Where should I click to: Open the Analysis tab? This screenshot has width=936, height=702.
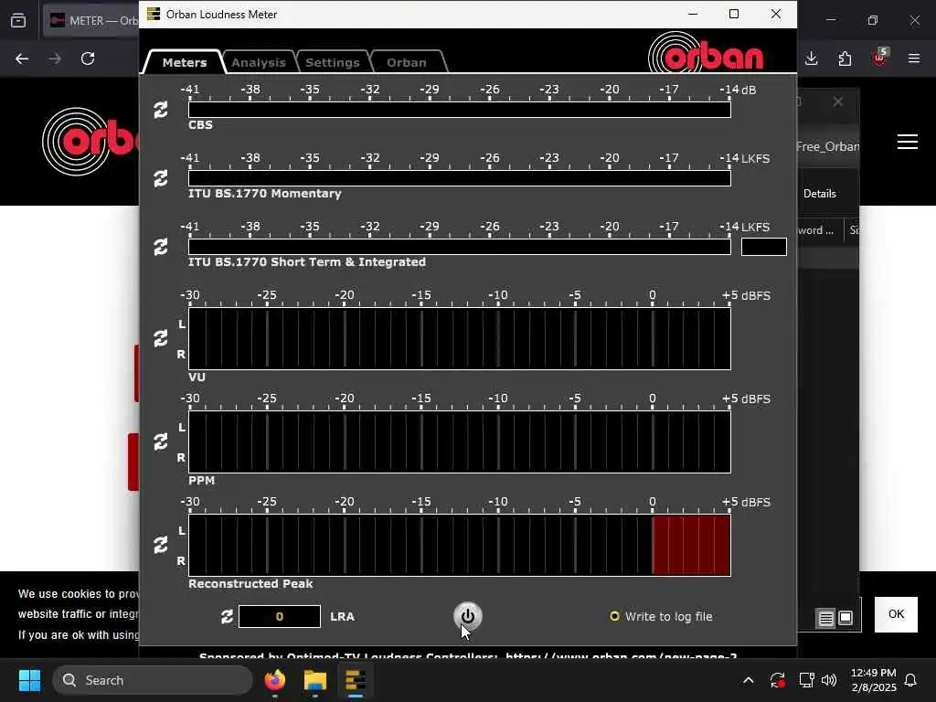tap(259, 62)
